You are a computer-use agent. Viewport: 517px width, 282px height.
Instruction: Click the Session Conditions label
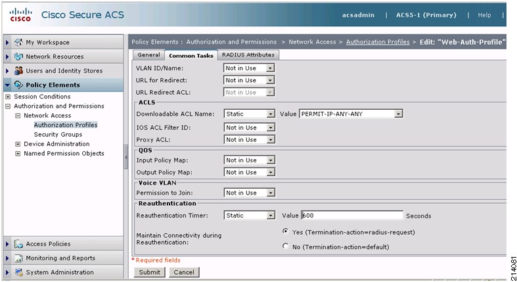[x=42, y=97]
